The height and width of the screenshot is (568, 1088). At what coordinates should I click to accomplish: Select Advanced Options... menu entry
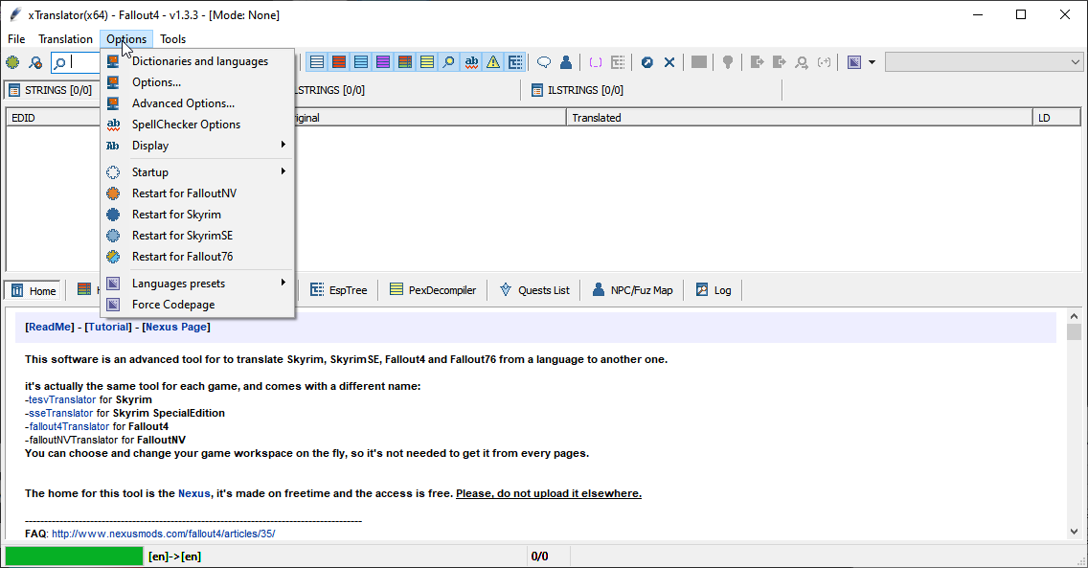197,103
